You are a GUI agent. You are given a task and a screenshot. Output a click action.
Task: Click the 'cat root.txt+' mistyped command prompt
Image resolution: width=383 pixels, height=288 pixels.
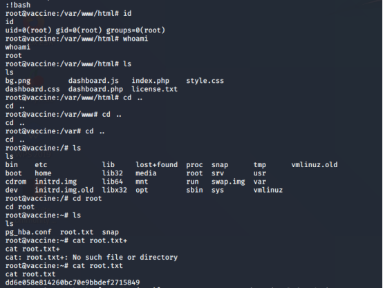pos(66,240)
